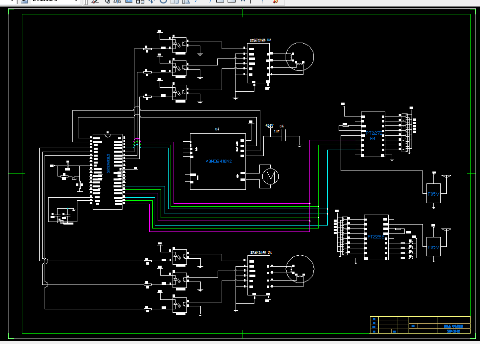
Task: Select the Erase tool in the Modify toolbar
Action: [95, 1]
